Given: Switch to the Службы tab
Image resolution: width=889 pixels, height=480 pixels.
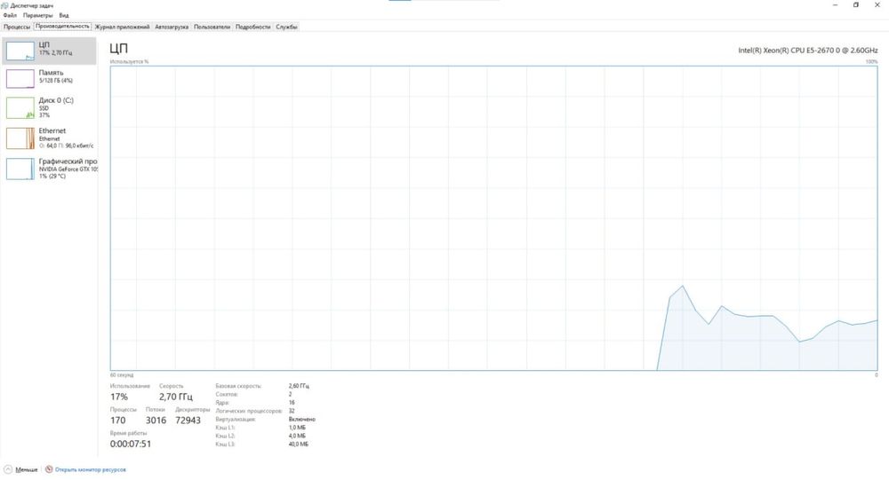Looking at the screenshot, I should coord(286,27).
